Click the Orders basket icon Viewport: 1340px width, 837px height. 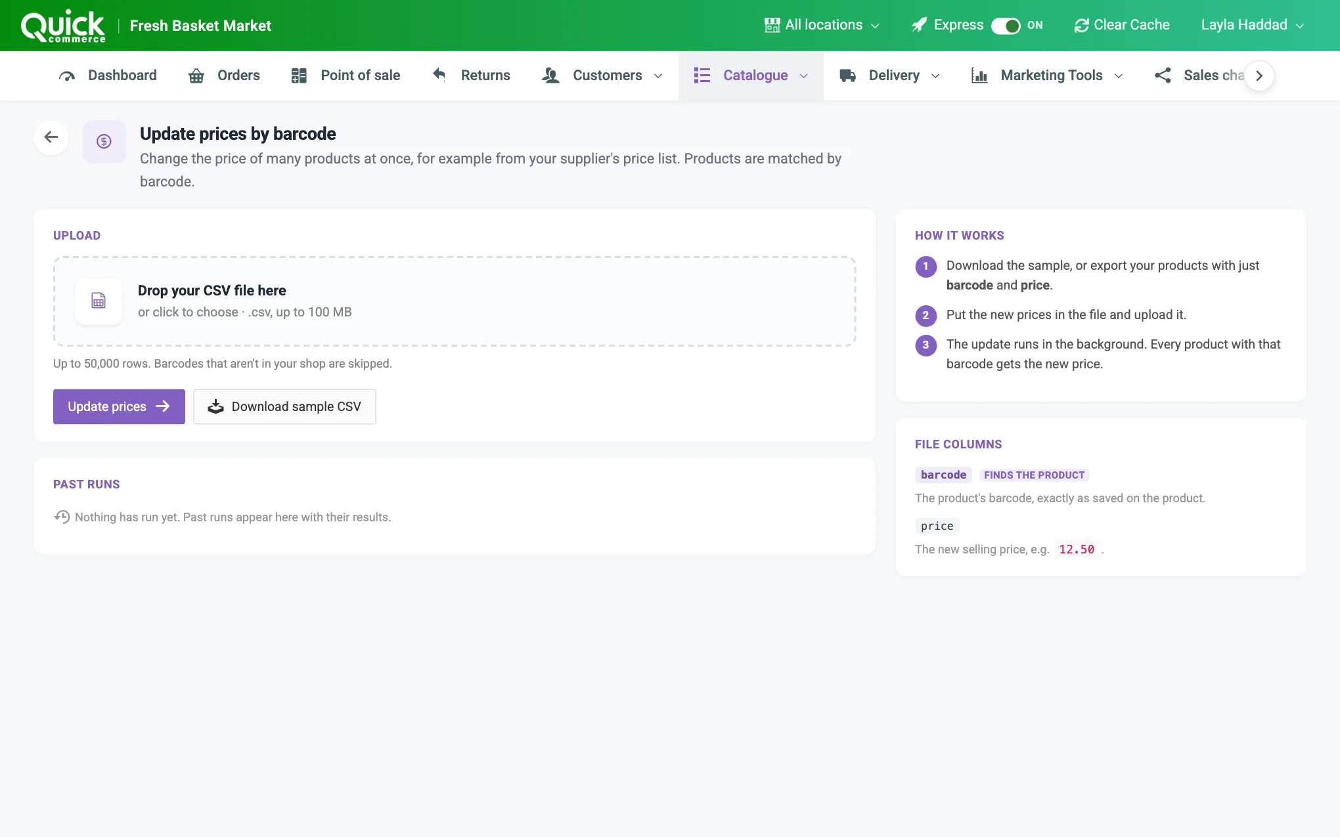click(x=196, y=75)
